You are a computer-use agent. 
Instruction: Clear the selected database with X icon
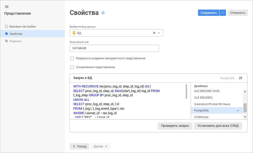(154, 33)
